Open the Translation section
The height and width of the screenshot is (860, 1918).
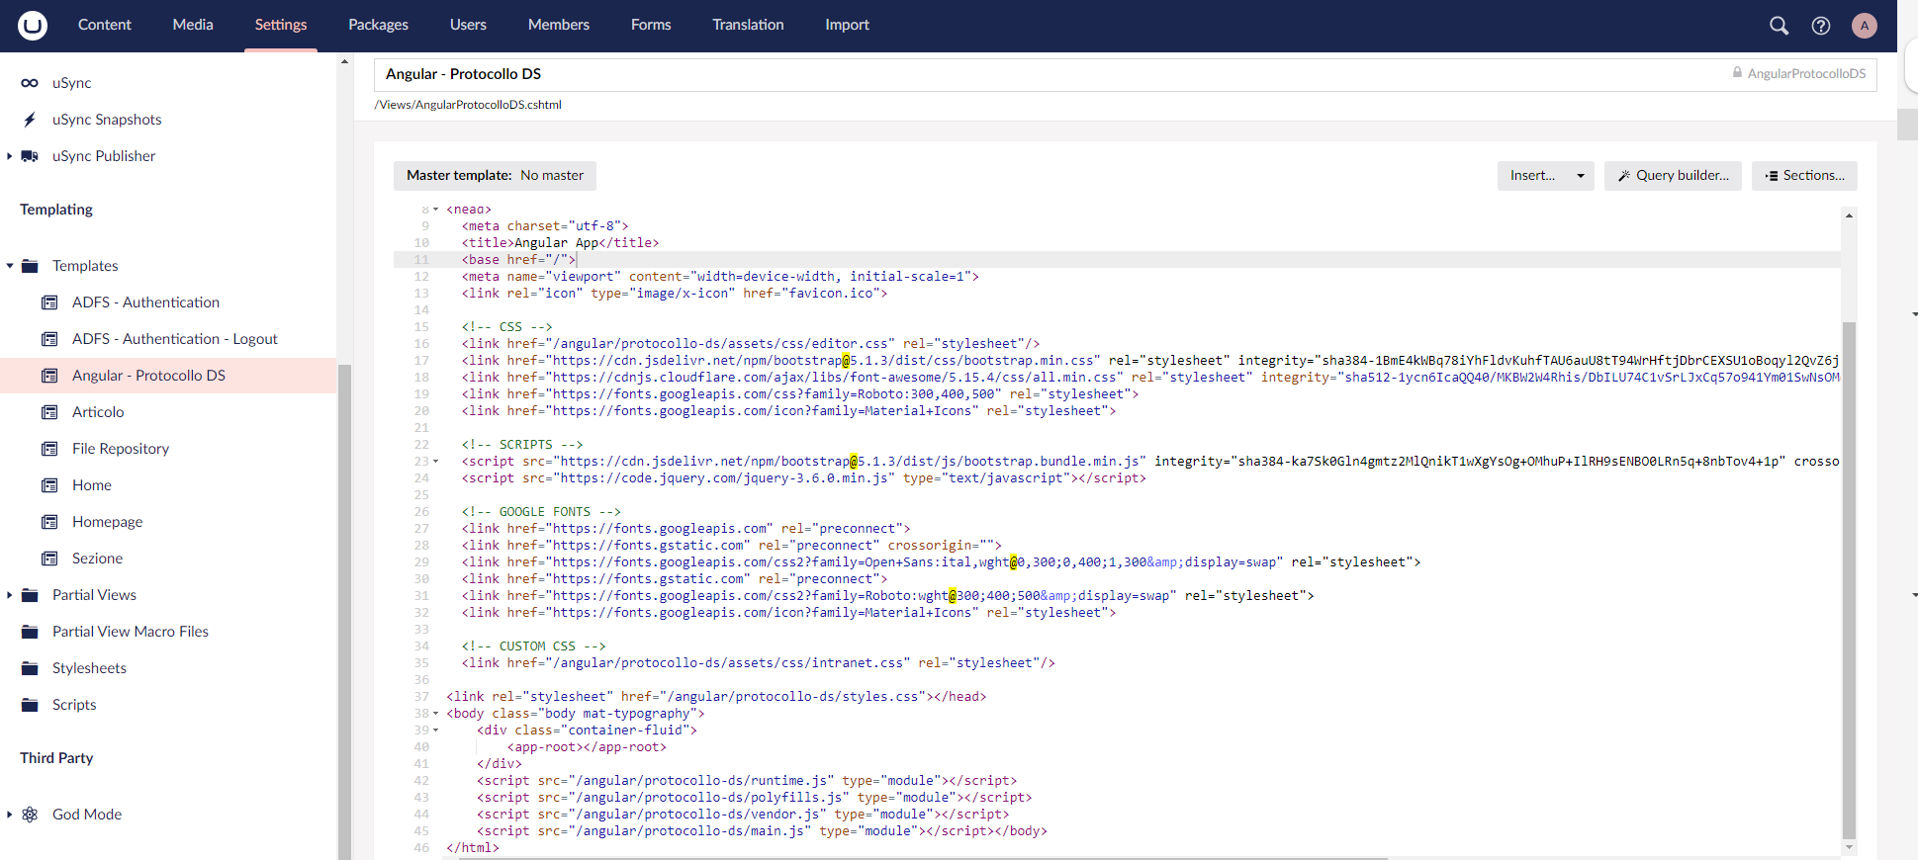click(x=748, y=25)
